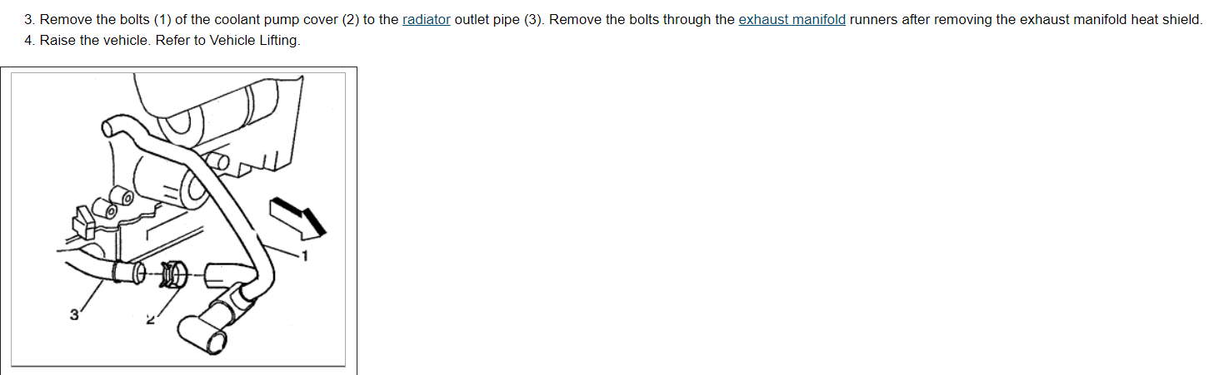Open the exhaust manifold link
1219x375 pixels.
[x=792, y=19]
